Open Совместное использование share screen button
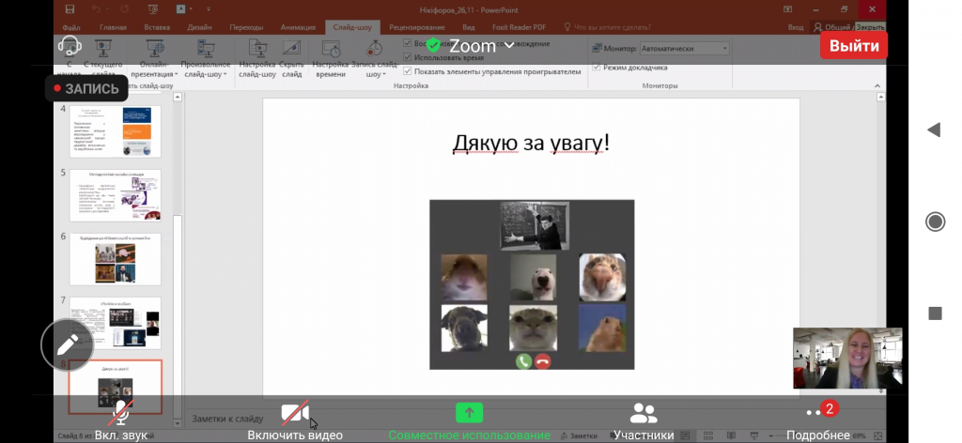962x443 pixels. (x=470, y=420)
